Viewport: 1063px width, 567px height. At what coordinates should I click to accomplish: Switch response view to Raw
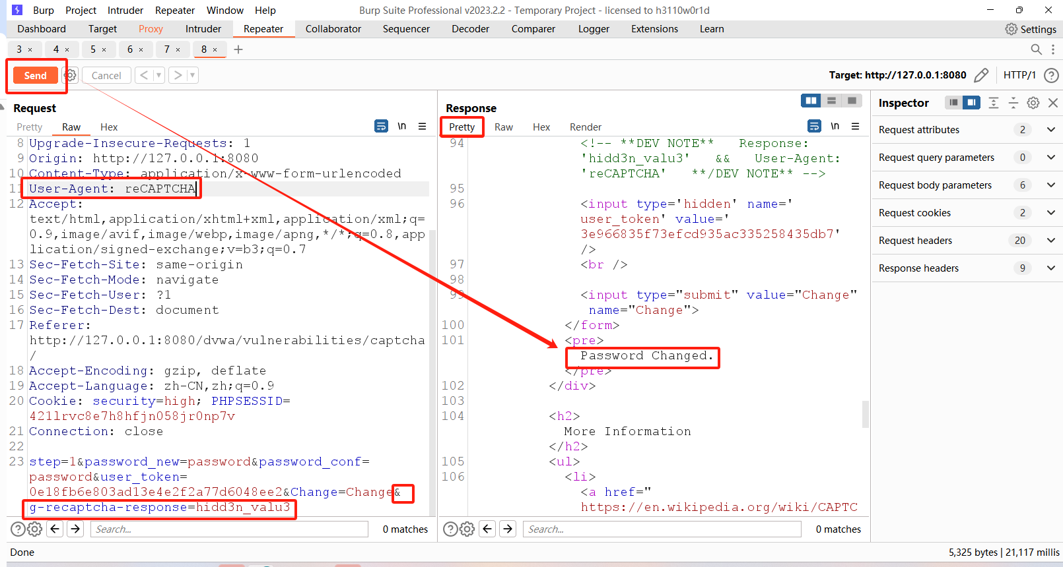tap(504, 127)
